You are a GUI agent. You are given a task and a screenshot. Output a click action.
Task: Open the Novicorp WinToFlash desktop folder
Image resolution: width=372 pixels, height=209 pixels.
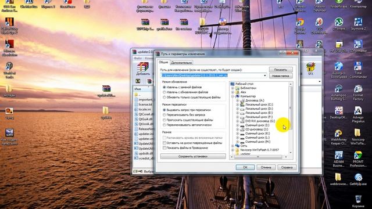[x=358, y=137]
